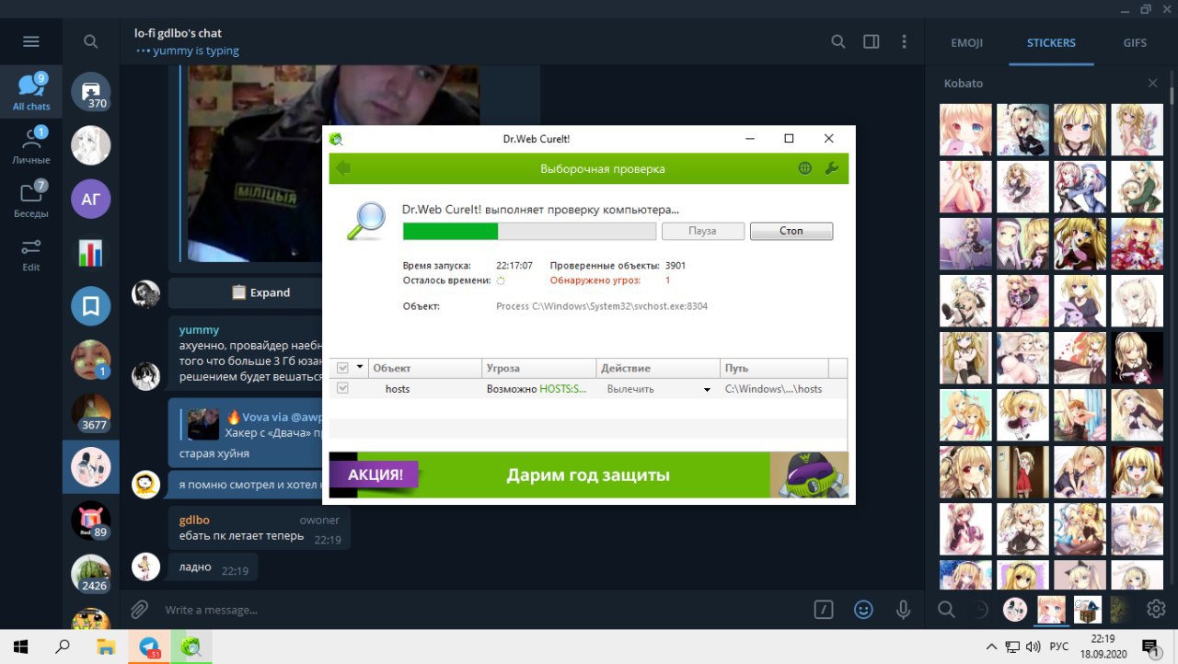1178x664 pixels.
Task: Switch the РУС input language
Action: [1059, 646]
